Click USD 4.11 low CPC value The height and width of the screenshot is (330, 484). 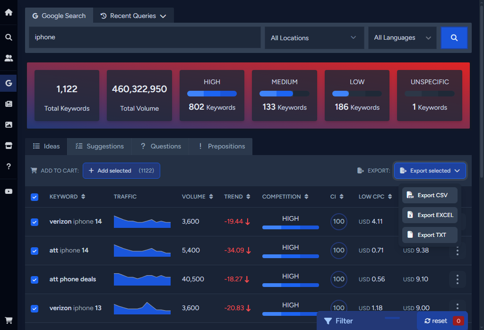click(x=371, y=221)
